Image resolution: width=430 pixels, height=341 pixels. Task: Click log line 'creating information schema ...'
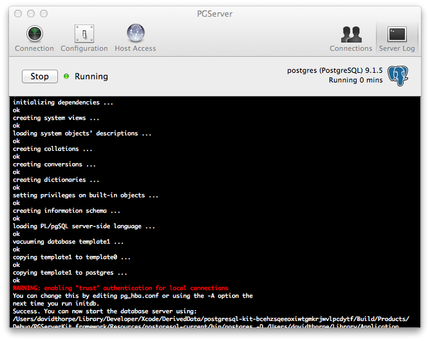[66, 211]
